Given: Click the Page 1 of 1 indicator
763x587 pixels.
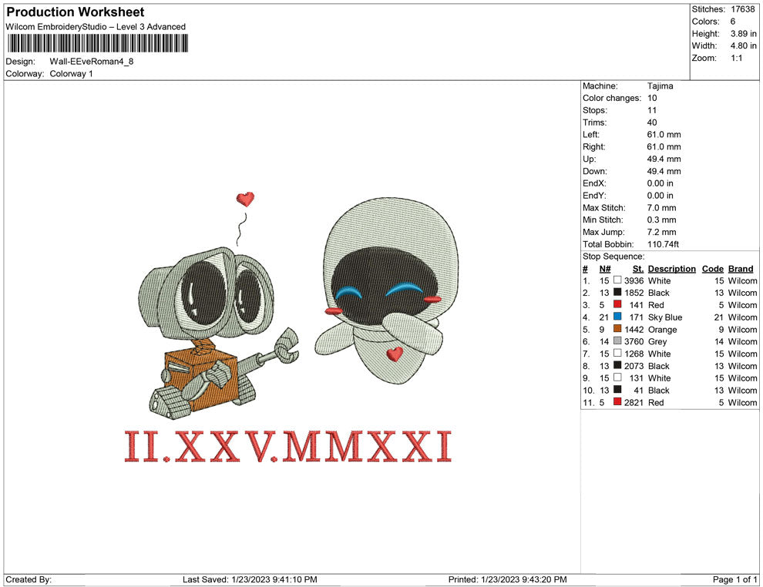Looking at the screenshot, I should coord(734,579).
